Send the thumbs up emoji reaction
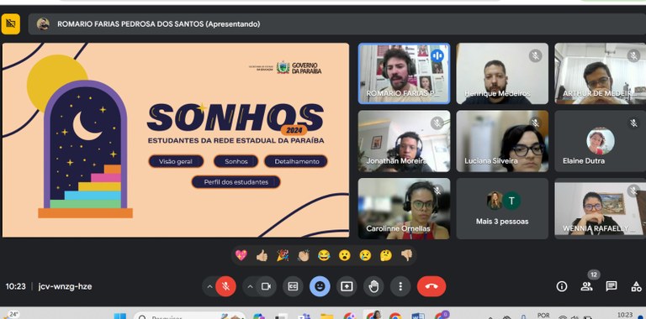646x319 pixels. pos(262,256)
